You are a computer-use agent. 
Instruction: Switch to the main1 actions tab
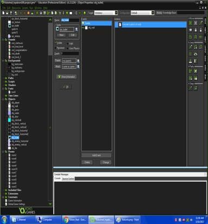coord(205,30)
